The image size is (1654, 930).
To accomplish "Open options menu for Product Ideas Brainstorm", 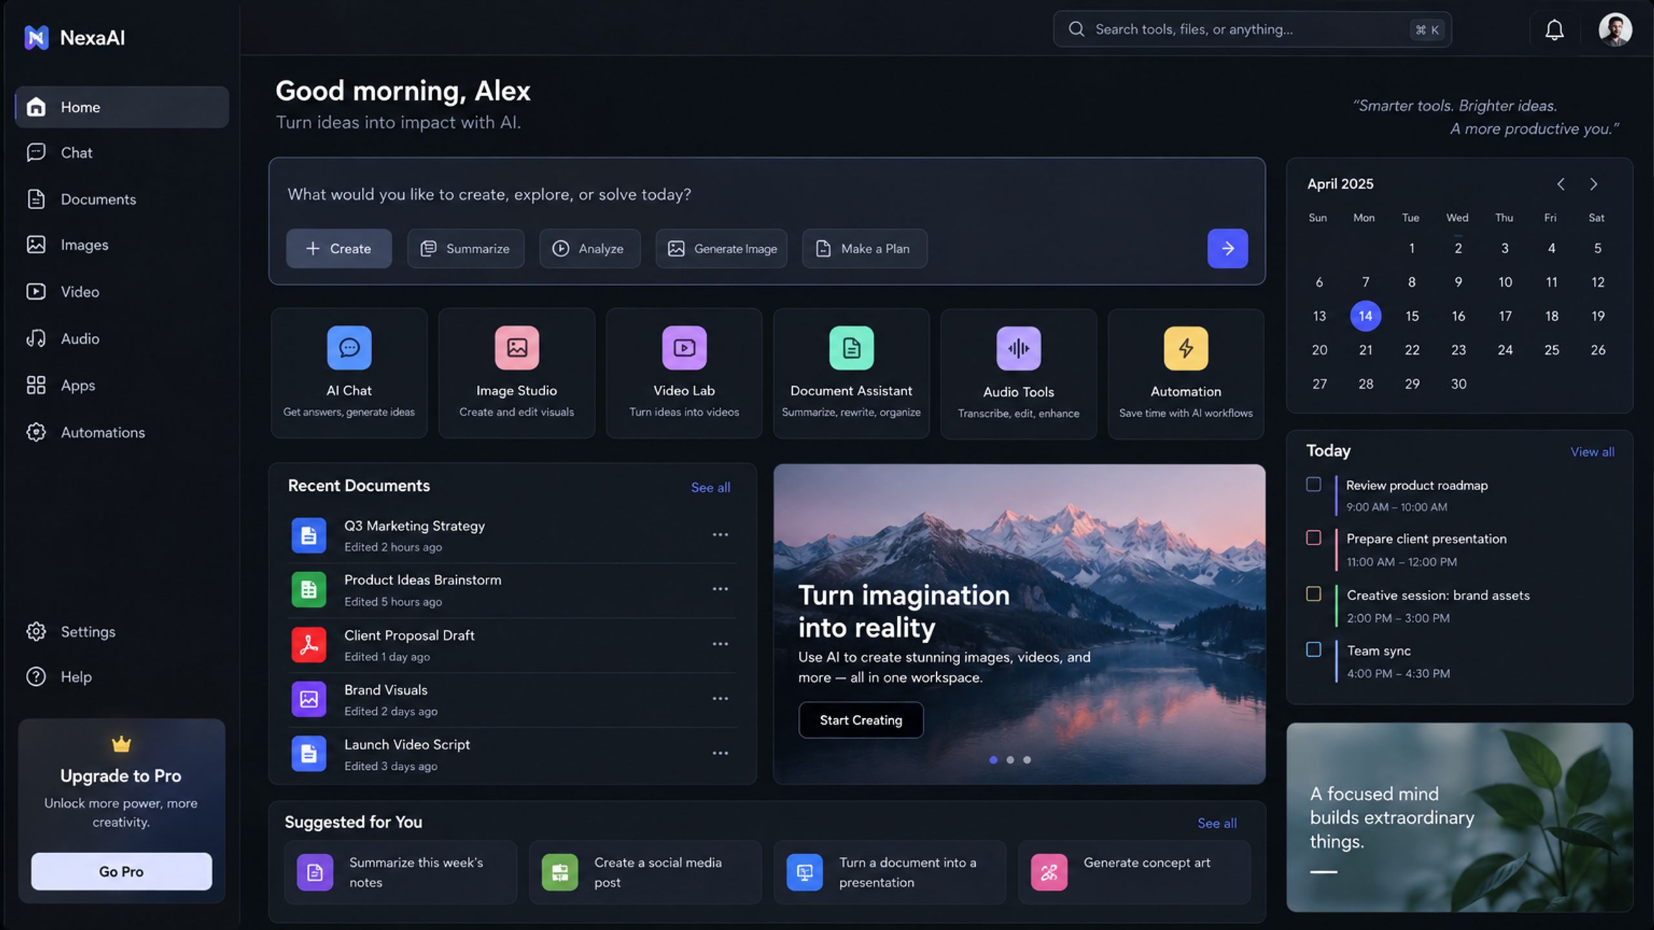I will (x=720, y=589).
